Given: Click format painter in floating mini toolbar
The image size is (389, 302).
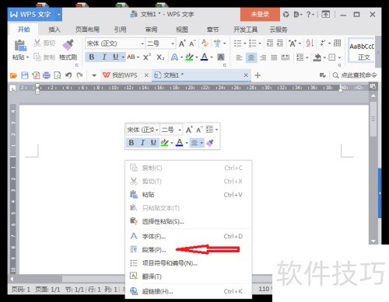Looking at the screenshot, I should (x=210, y=143).
